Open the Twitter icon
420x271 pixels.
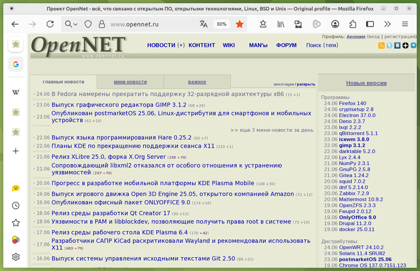(389, 45)
